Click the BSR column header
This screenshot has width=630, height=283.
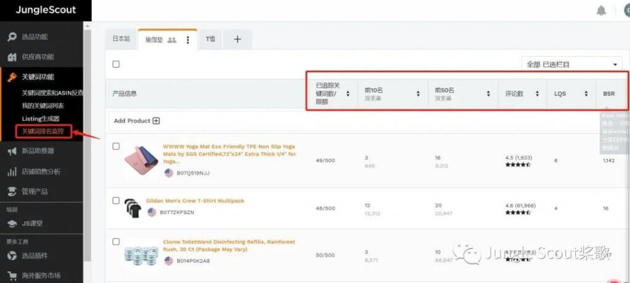click(x=608, y=94)
